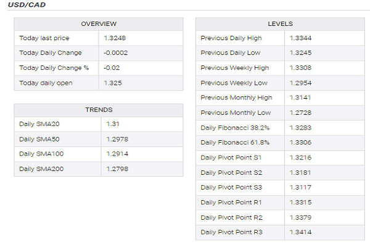
Task: Click the Daily SMA20 row label
Action: click(x=37, y=125)
